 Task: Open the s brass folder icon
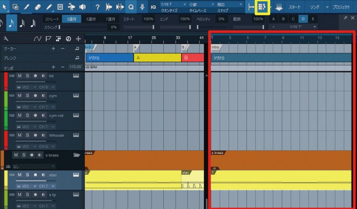(77, 155)
